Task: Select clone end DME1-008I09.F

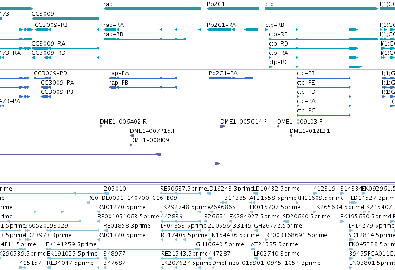Action: (152, 140)
